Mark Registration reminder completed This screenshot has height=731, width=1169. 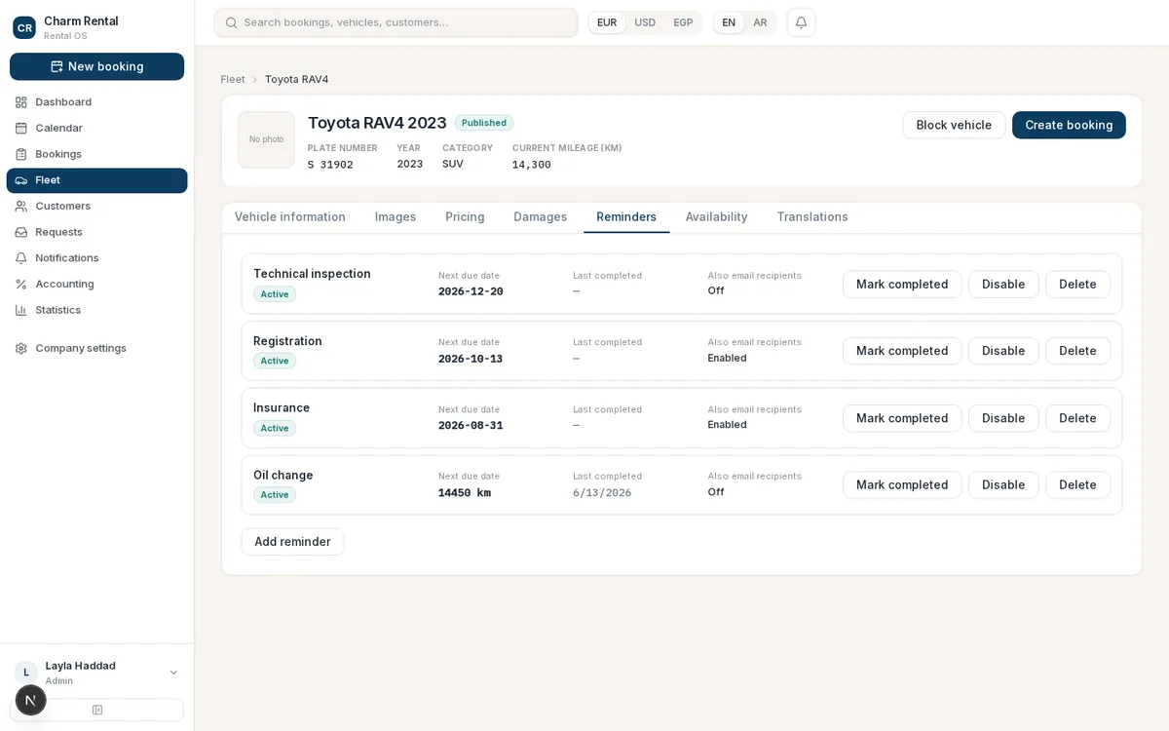tap(902, 351)
